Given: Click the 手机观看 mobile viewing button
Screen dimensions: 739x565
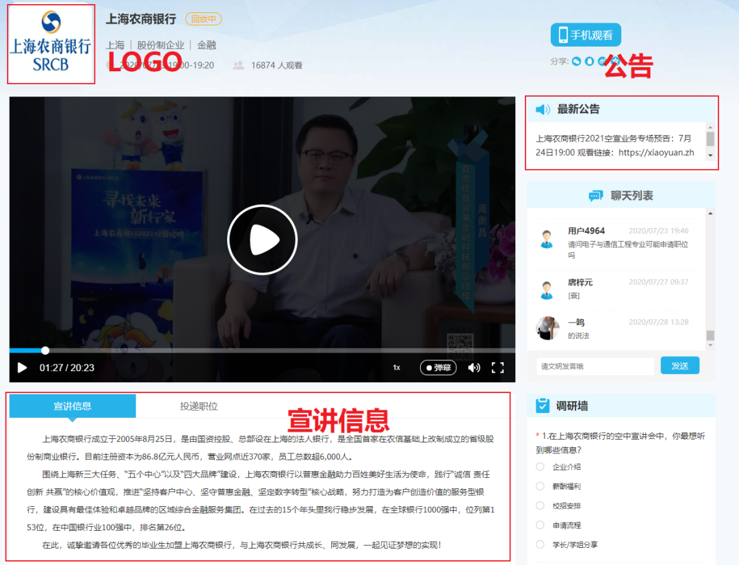Looking at the screenshot, I should [586, 35].
